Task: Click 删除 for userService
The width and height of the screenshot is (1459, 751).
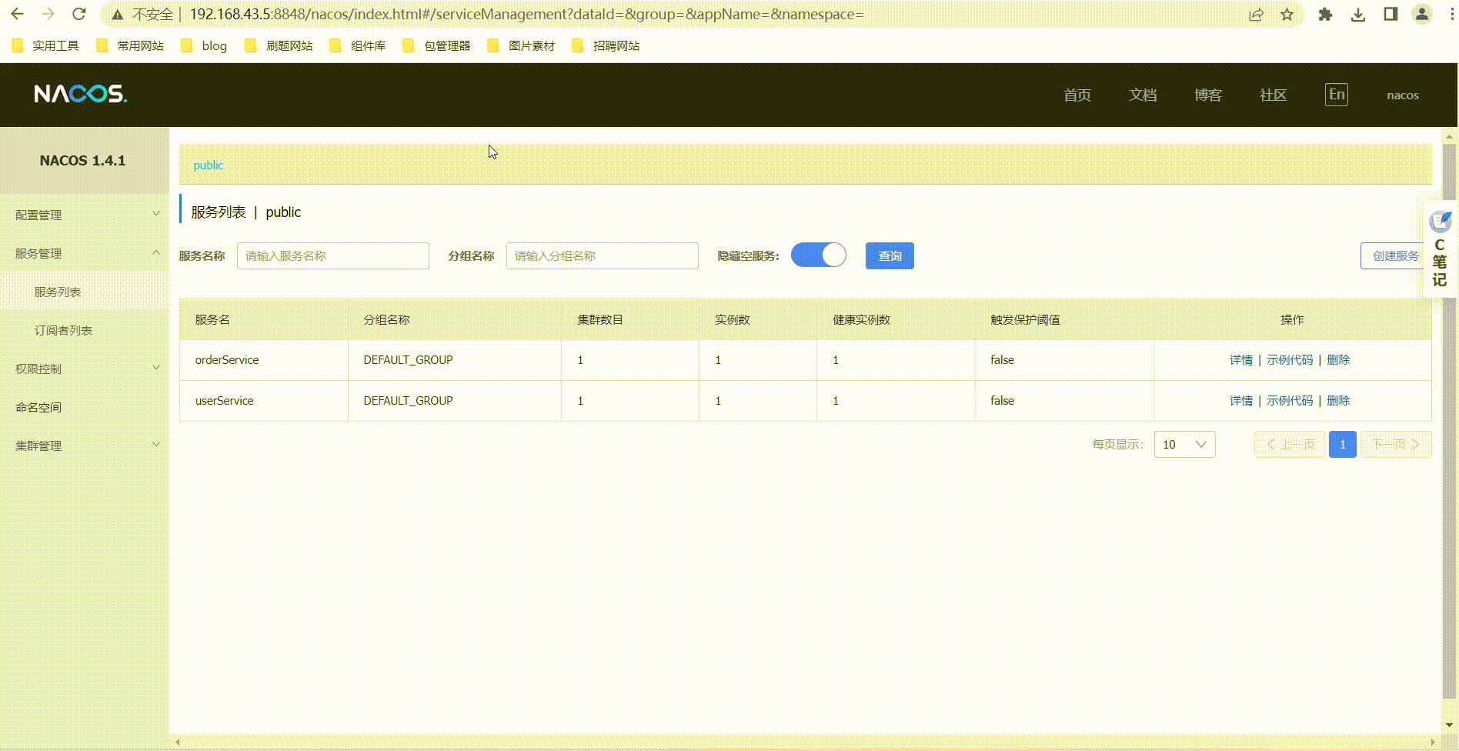Action: tap(1338, 401)
